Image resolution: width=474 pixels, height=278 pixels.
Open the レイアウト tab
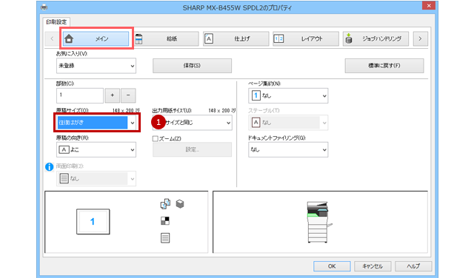click(x=306, y=38)
